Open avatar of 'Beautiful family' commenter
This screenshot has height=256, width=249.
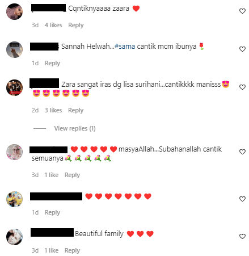coord(14,237)
